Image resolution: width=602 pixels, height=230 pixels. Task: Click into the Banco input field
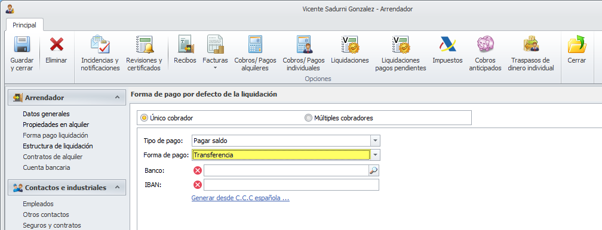tap(286, 170)
